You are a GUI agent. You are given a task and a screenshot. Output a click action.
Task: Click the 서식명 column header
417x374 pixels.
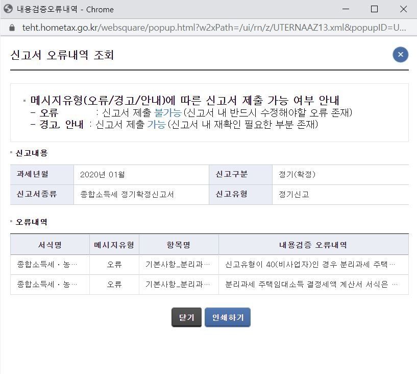click(50, 245)
